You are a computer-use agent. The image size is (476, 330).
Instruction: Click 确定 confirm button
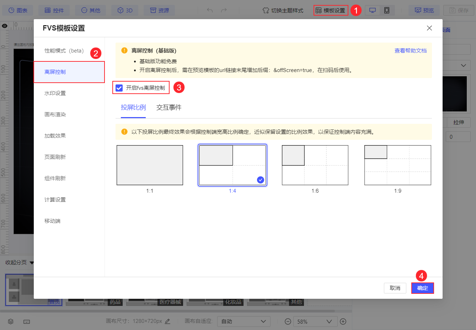(423, 288)
